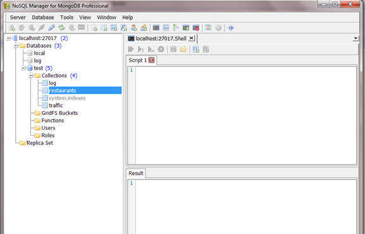This screenshot has height=234, width=365.
Task: Click the Stop execution icon in shell toolbar
Action: click(x=161, y=49)
